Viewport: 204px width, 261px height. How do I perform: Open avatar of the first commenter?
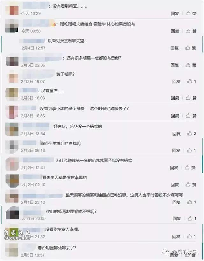12,10
